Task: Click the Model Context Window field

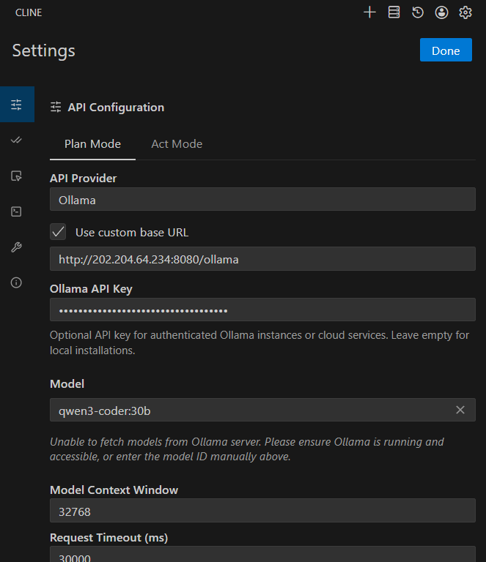Action: (x=262, y=511)
